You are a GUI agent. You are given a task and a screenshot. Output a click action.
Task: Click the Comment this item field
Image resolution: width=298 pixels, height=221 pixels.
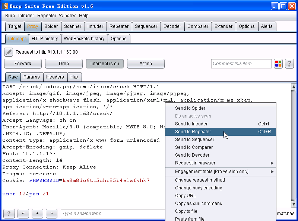[241, 64]
